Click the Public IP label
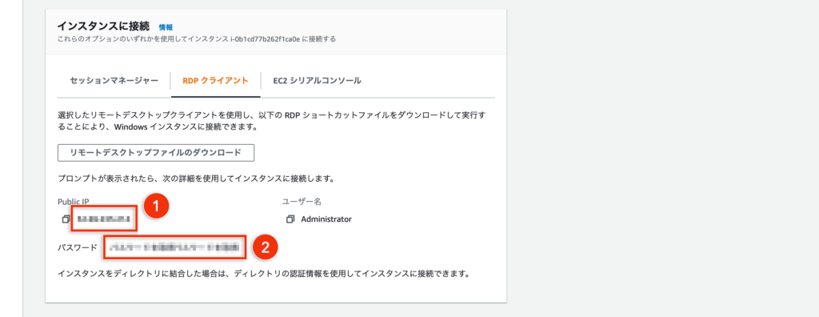This screenshot has width=819, height=317. pyautogui.click(x=71, y=202)
